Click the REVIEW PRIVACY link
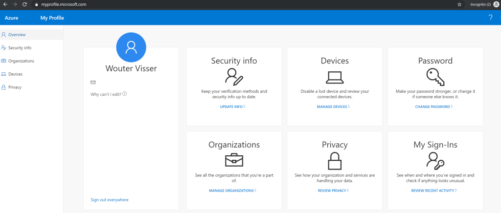Image resolution: width=501 pixels, height=213 pixels. pos(333,191)
